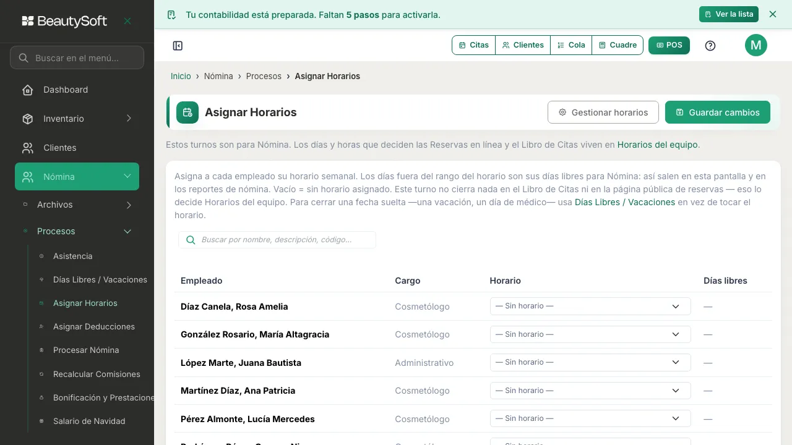
Task: Click the Clientes people icon in sidebar
Action: [28, 148]
